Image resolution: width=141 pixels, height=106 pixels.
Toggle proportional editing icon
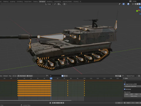[64, 4]
